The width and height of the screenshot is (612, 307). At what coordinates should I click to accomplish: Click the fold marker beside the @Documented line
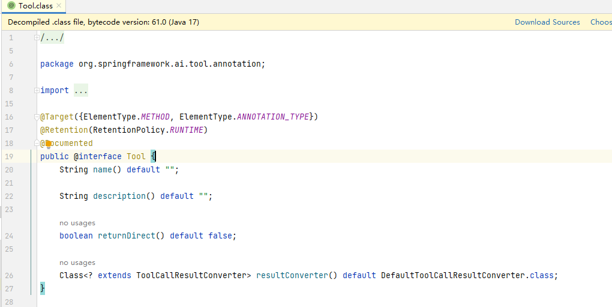(x=37, y=144)
